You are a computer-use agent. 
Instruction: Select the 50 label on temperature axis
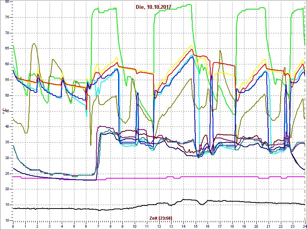point(7,95)
